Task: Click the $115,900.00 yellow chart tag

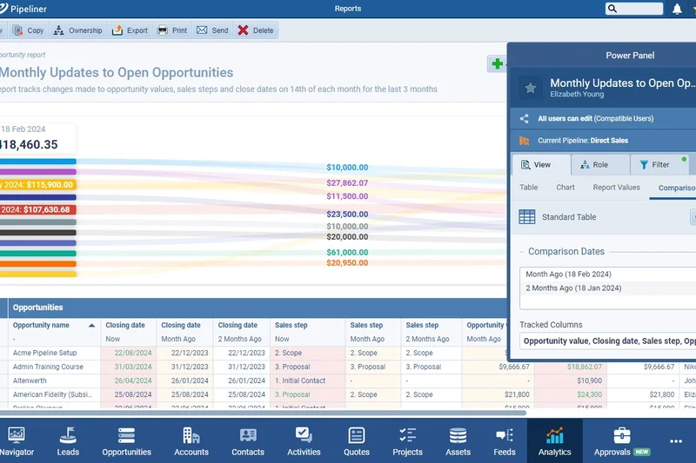Action: 37,185
